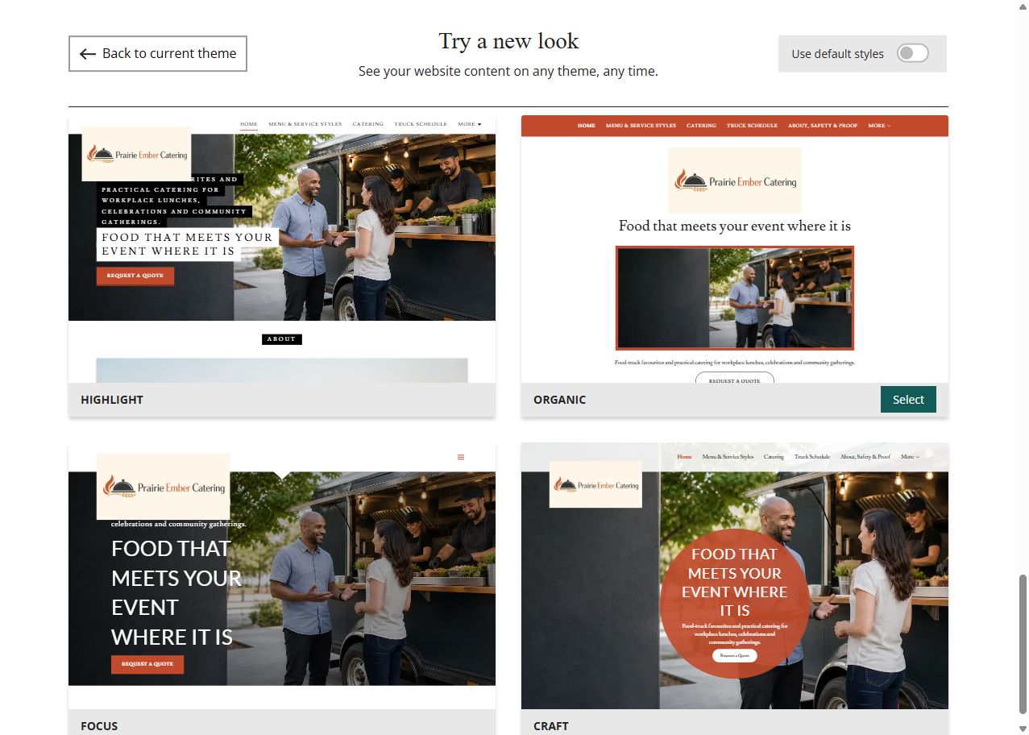Expand More menu in Organic preview

pyautogui.click(x=879, y=126)
